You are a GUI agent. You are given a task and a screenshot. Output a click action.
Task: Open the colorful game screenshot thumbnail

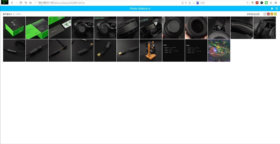tap(219, 50)
